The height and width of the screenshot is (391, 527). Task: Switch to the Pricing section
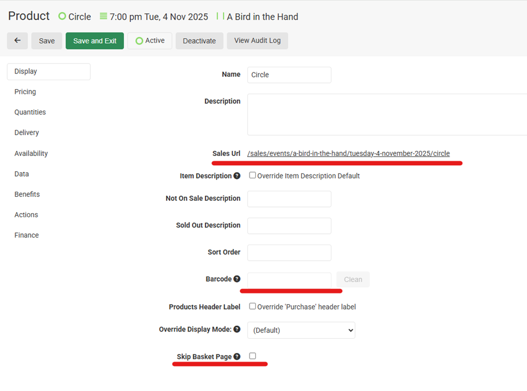25,92
